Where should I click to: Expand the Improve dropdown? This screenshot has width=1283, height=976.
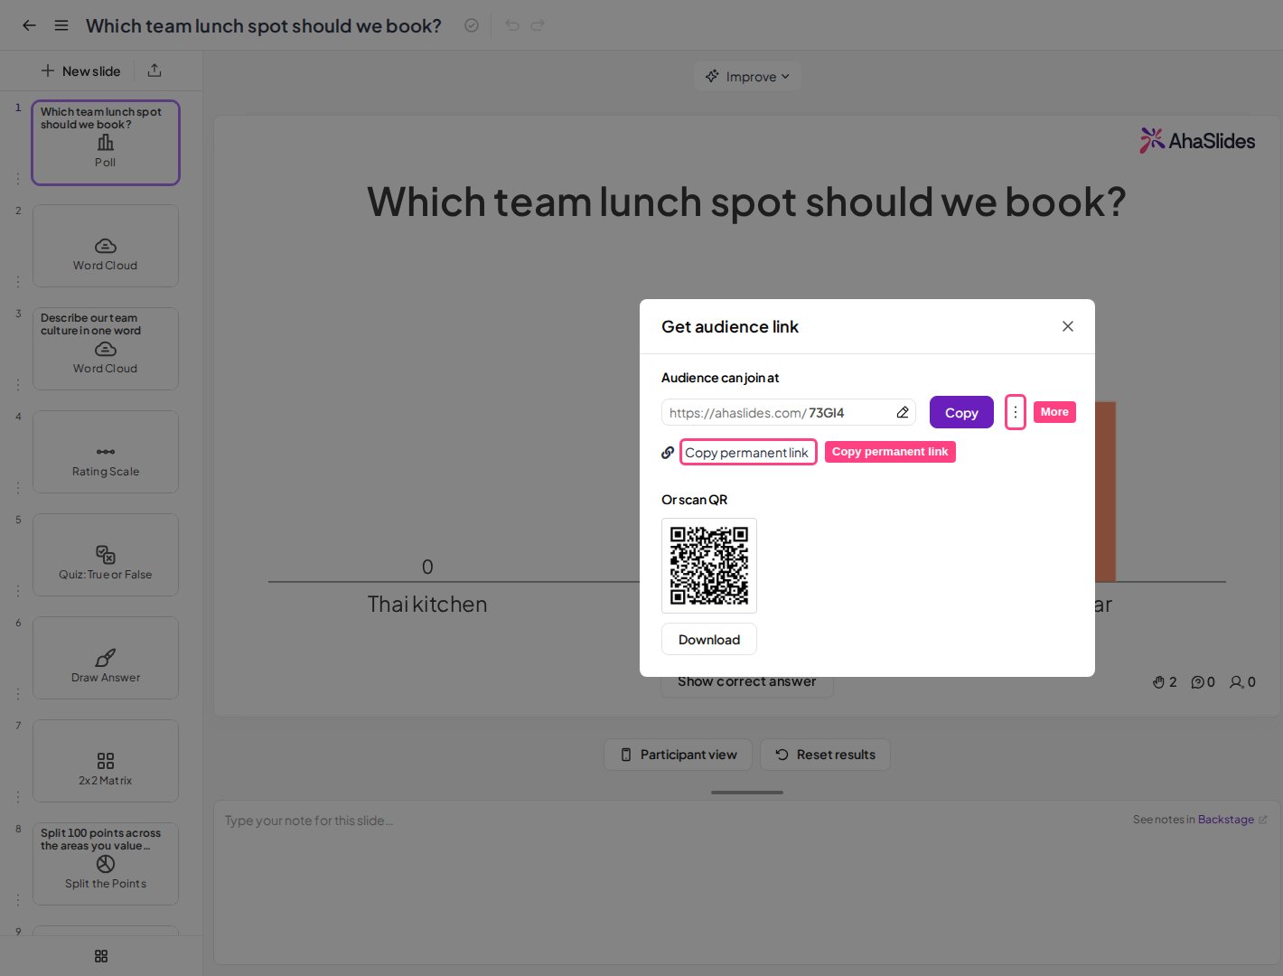(x=747, y=77)
